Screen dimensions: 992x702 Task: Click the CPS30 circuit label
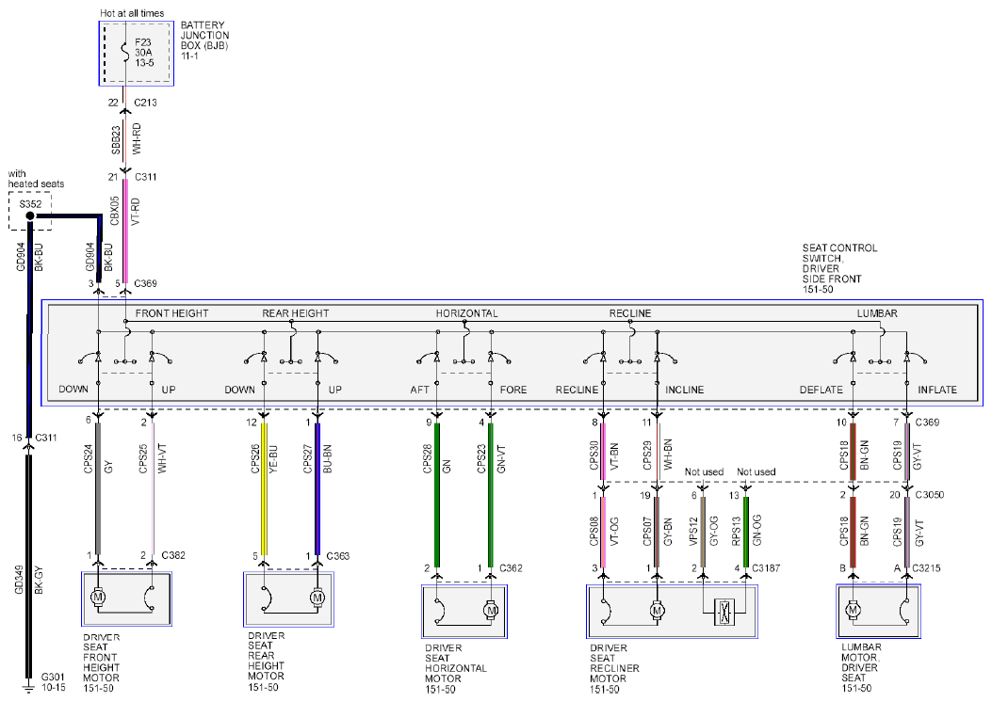click(x=594, y=456)
